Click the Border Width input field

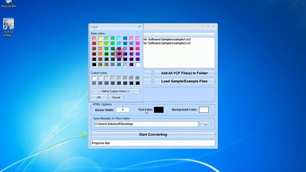click(123, 110)
